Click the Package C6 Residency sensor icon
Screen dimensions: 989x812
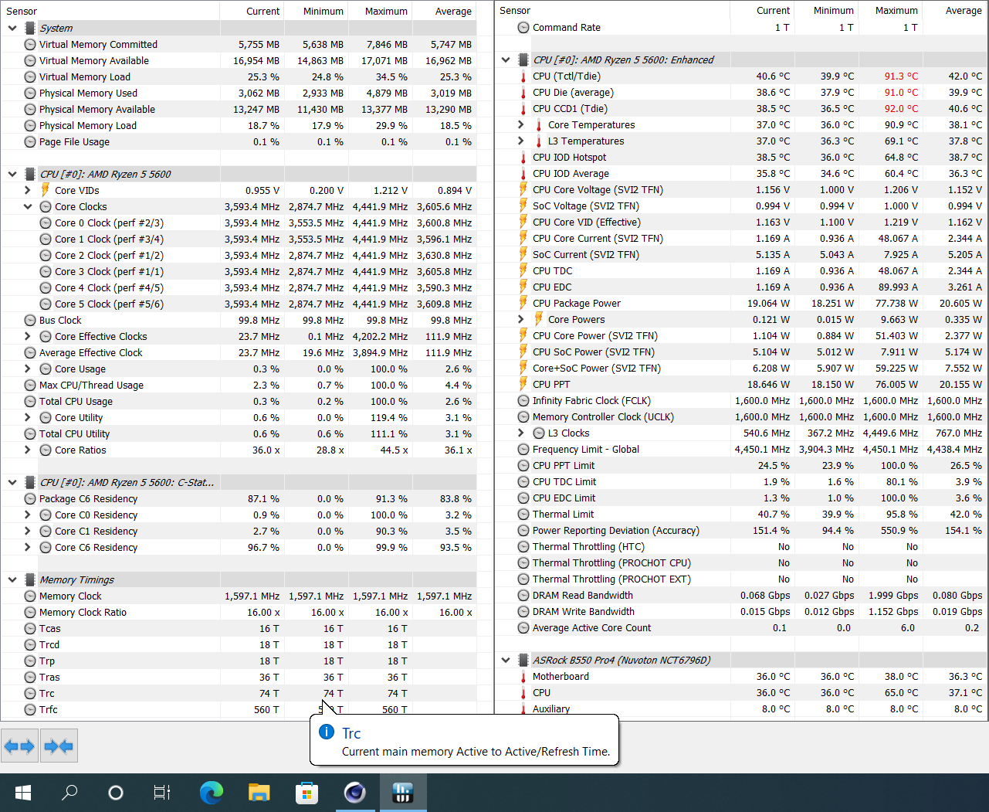click(30, 498)
